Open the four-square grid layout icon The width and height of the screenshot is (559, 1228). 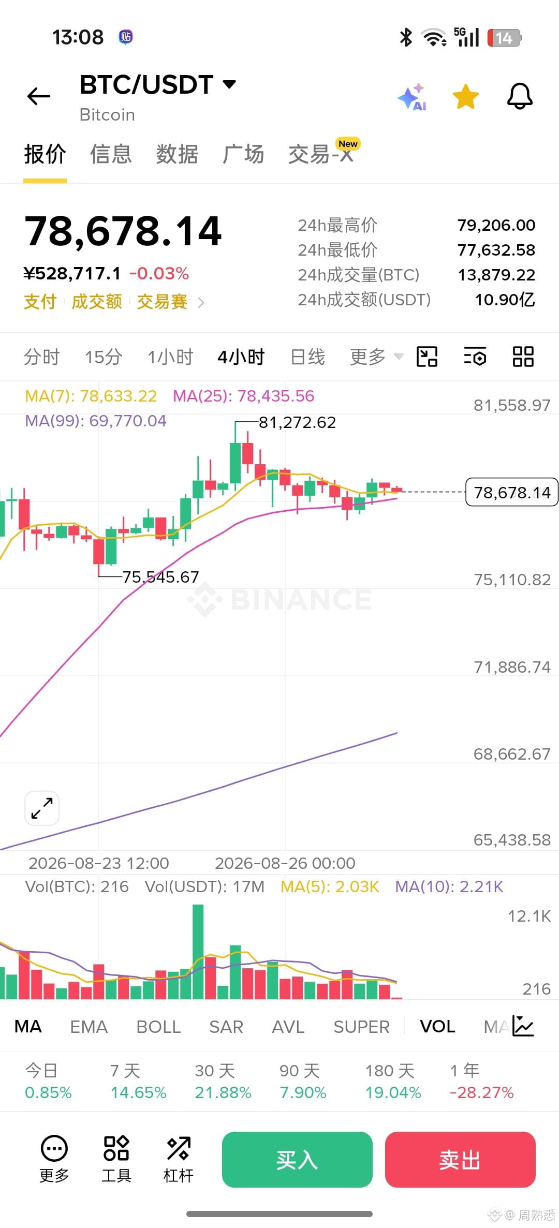(x=523, y=357)
